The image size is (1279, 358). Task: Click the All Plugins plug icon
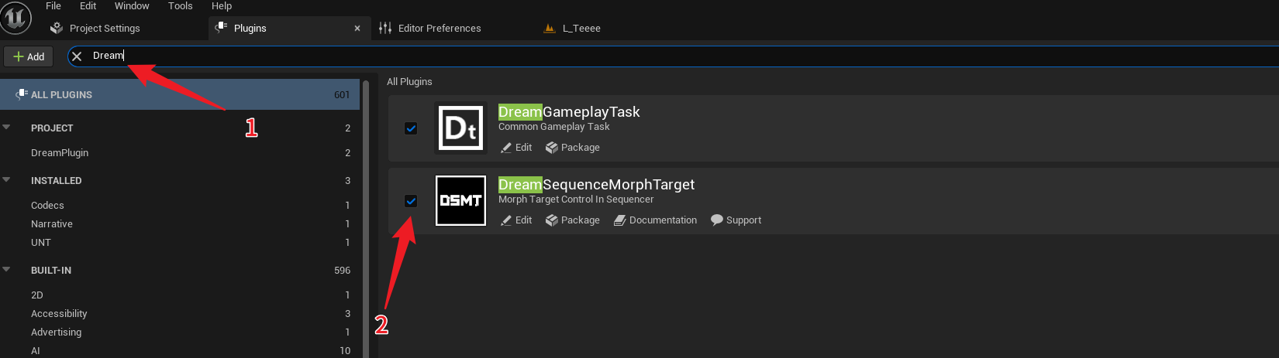click(x=22, y=94)
